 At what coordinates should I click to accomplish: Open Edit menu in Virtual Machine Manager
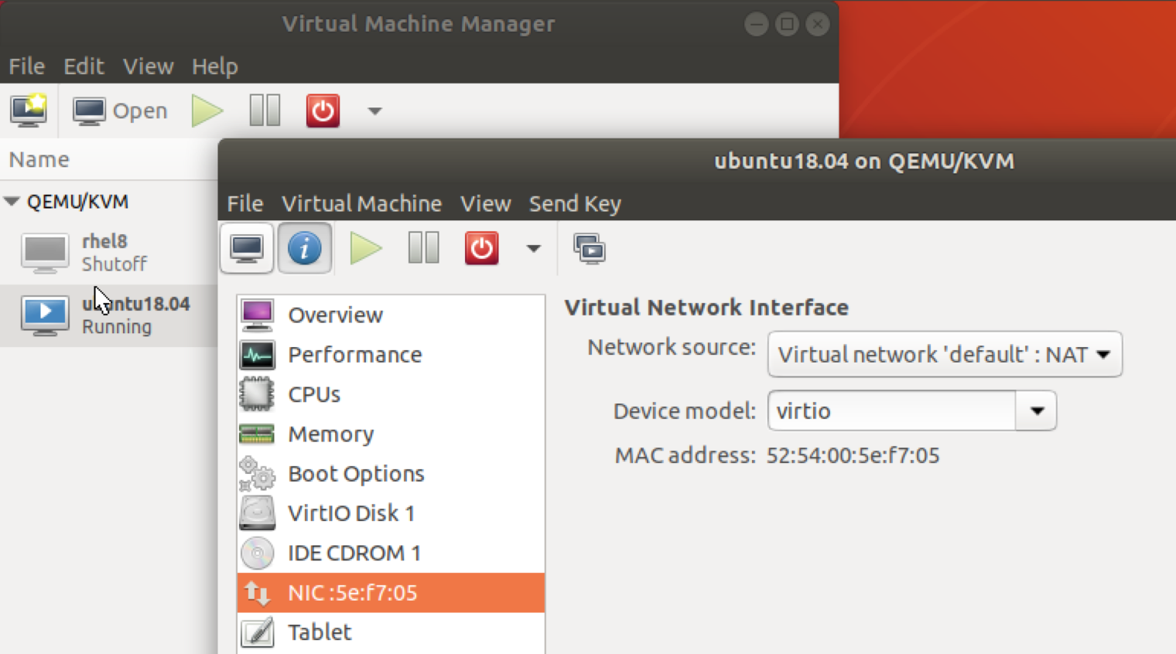(x=84, y=66)
